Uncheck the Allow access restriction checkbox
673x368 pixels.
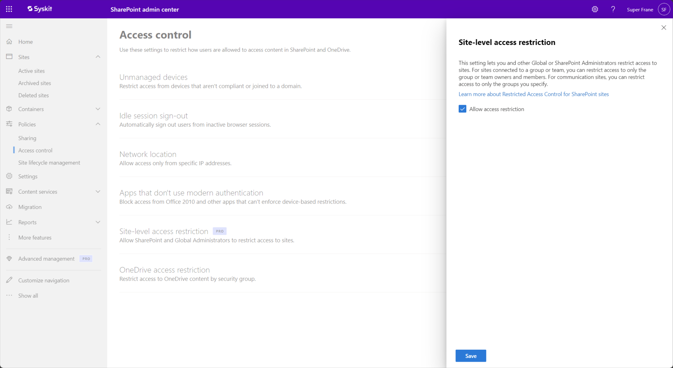coord(462,109)
